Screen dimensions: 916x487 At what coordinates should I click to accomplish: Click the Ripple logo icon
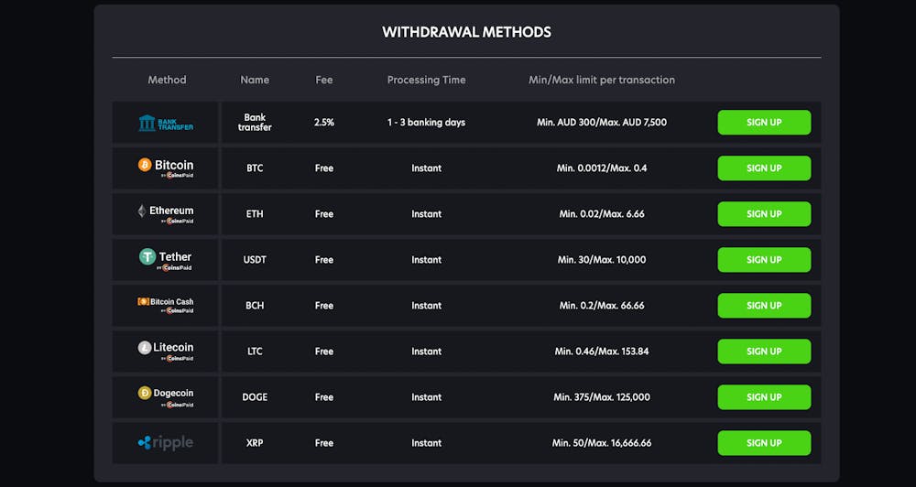[166, 443]
